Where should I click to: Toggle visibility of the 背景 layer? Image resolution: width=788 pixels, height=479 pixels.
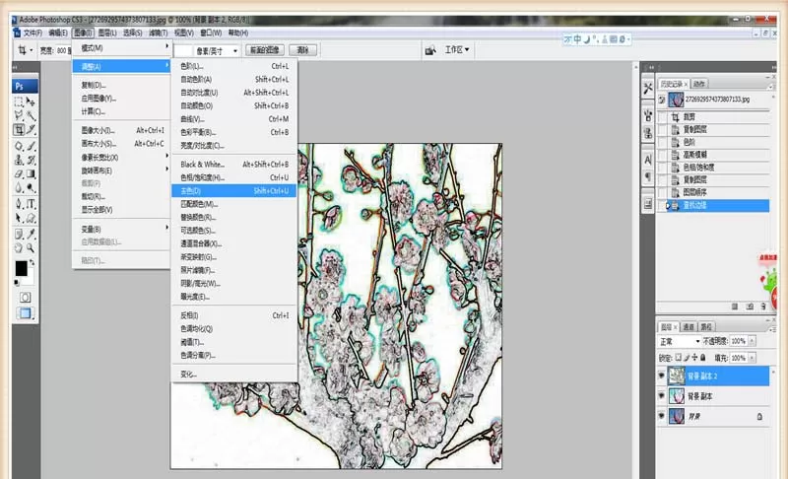click(661, 416)
